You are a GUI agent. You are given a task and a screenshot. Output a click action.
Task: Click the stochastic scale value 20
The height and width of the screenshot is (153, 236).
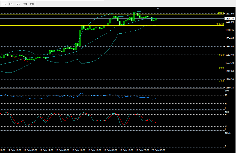pos(226,126)
